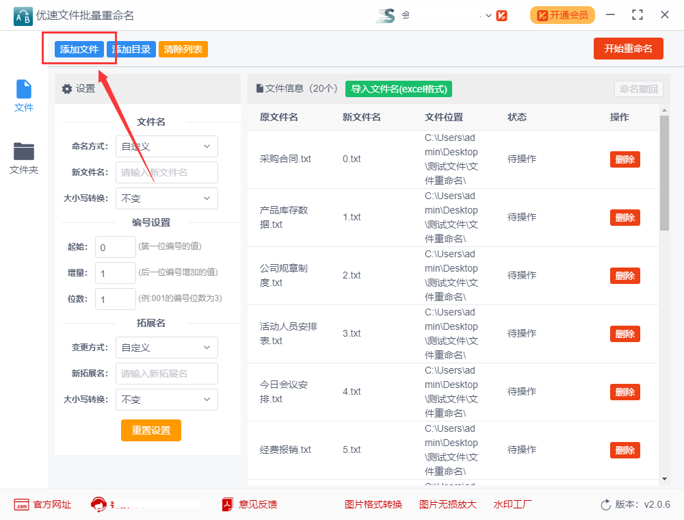Click the red K icon beside user dropdown
Image resolution: width=684 pixels, height=520 pixels.
(x=502, y=15)
